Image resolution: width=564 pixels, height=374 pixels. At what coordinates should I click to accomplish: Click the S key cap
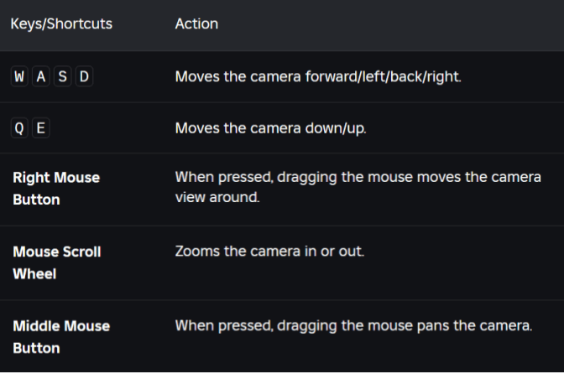tap(61, 76)
